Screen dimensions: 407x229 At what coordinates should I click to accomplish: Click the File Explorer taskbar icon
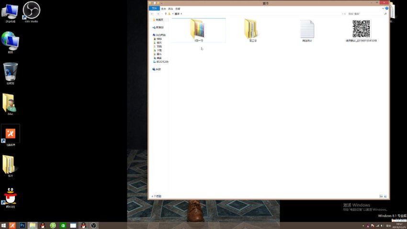click(x=33, y=225)
